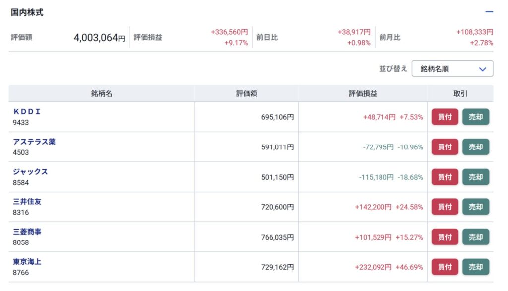Click the 並び替え label
Screen dimensions: 508x291
393,69
